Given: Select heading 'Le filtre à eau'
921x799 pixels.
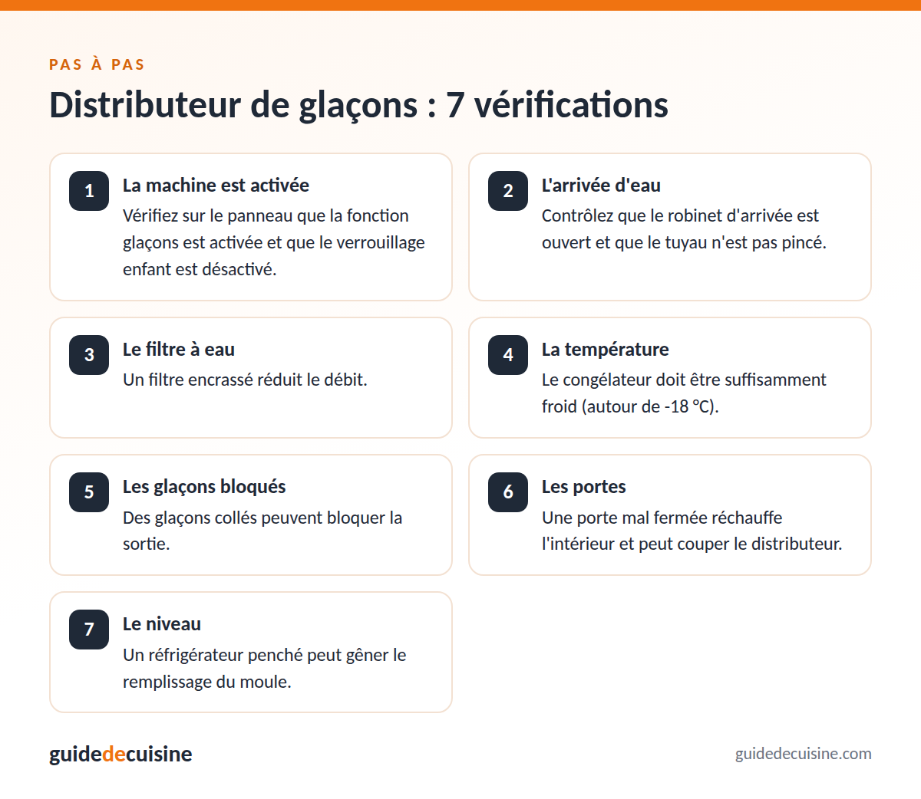Looking at the screenshot, I should coord(179,350).
